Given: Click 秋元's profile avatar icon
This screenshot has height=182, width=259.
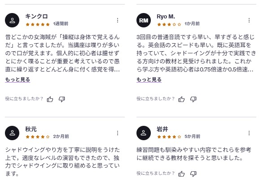Looking at the screenshot, I should (x=12, y=133).
